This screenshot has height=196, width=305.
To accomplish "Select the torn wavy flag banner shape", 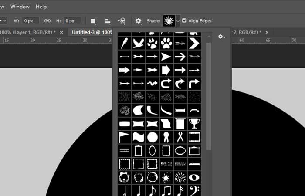I will point(166,124).
